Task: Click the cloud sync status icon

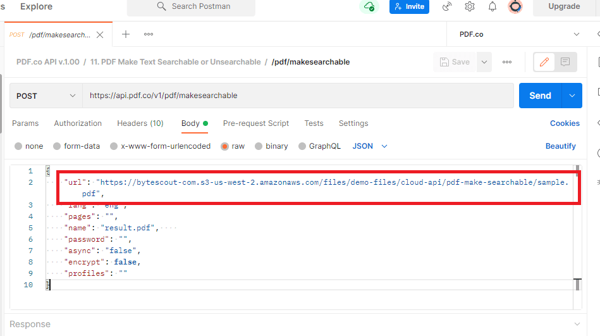Action: (x=368, y=7)
